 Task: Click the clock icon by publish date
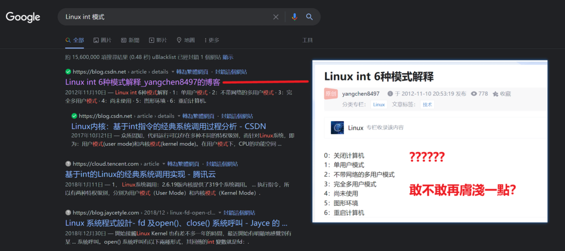[390, 94]
